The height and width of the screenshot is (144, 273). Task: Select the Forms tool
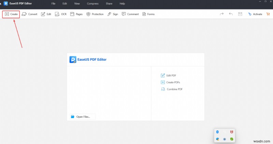tap(148, 14)
